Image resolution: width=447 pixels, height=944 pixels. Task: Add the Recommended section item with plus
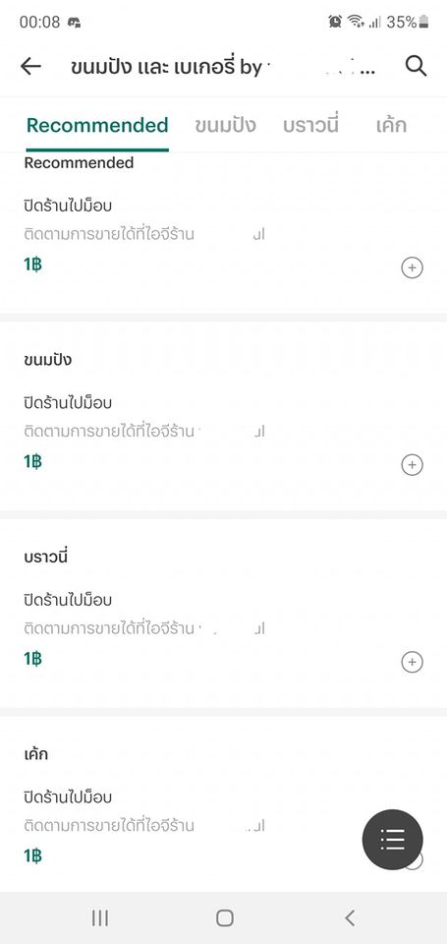tap(412, 267)
